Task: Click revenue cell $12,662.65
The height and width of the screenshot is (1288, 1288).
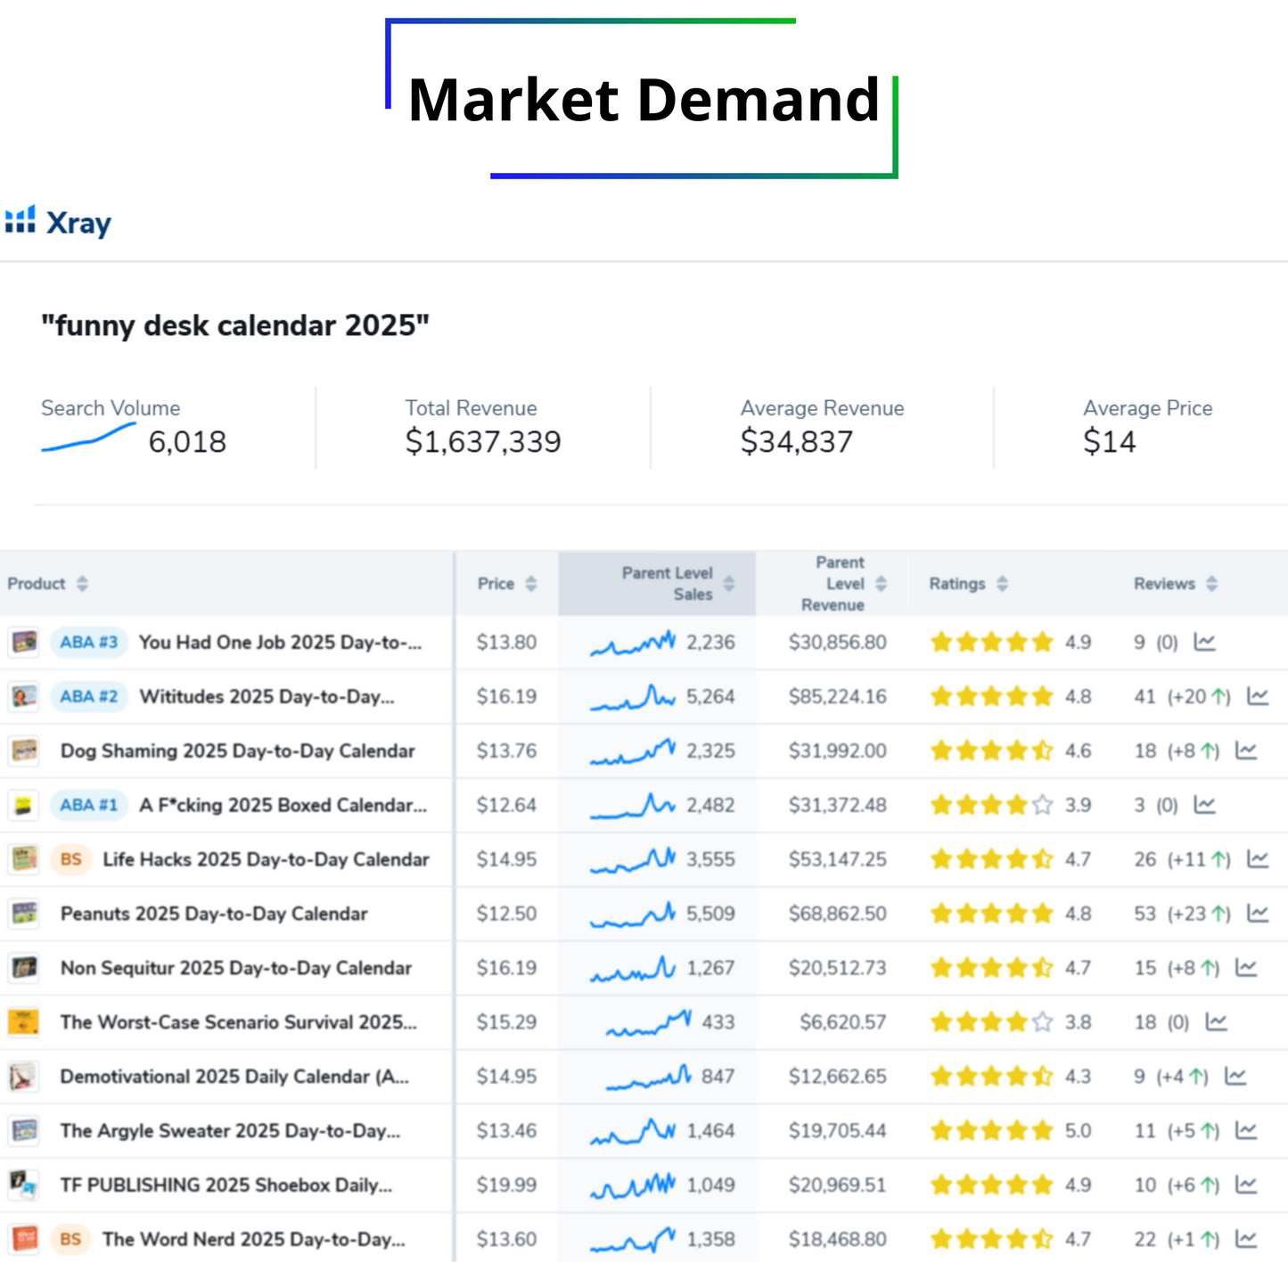Action: click(837, 1077)
